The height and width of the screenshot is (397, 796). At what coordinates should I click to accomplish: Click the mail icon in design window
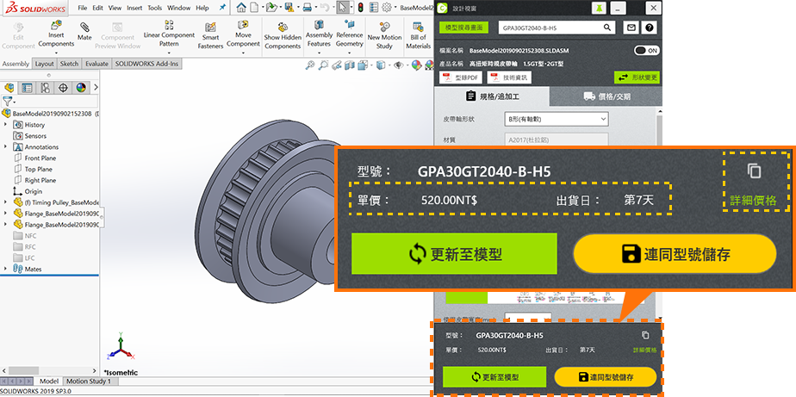tap(631, 28)
